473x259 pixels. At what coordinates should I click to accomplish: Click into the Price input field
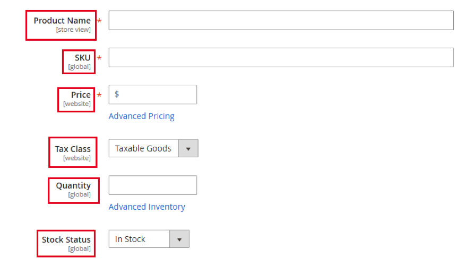coord(153,94)
